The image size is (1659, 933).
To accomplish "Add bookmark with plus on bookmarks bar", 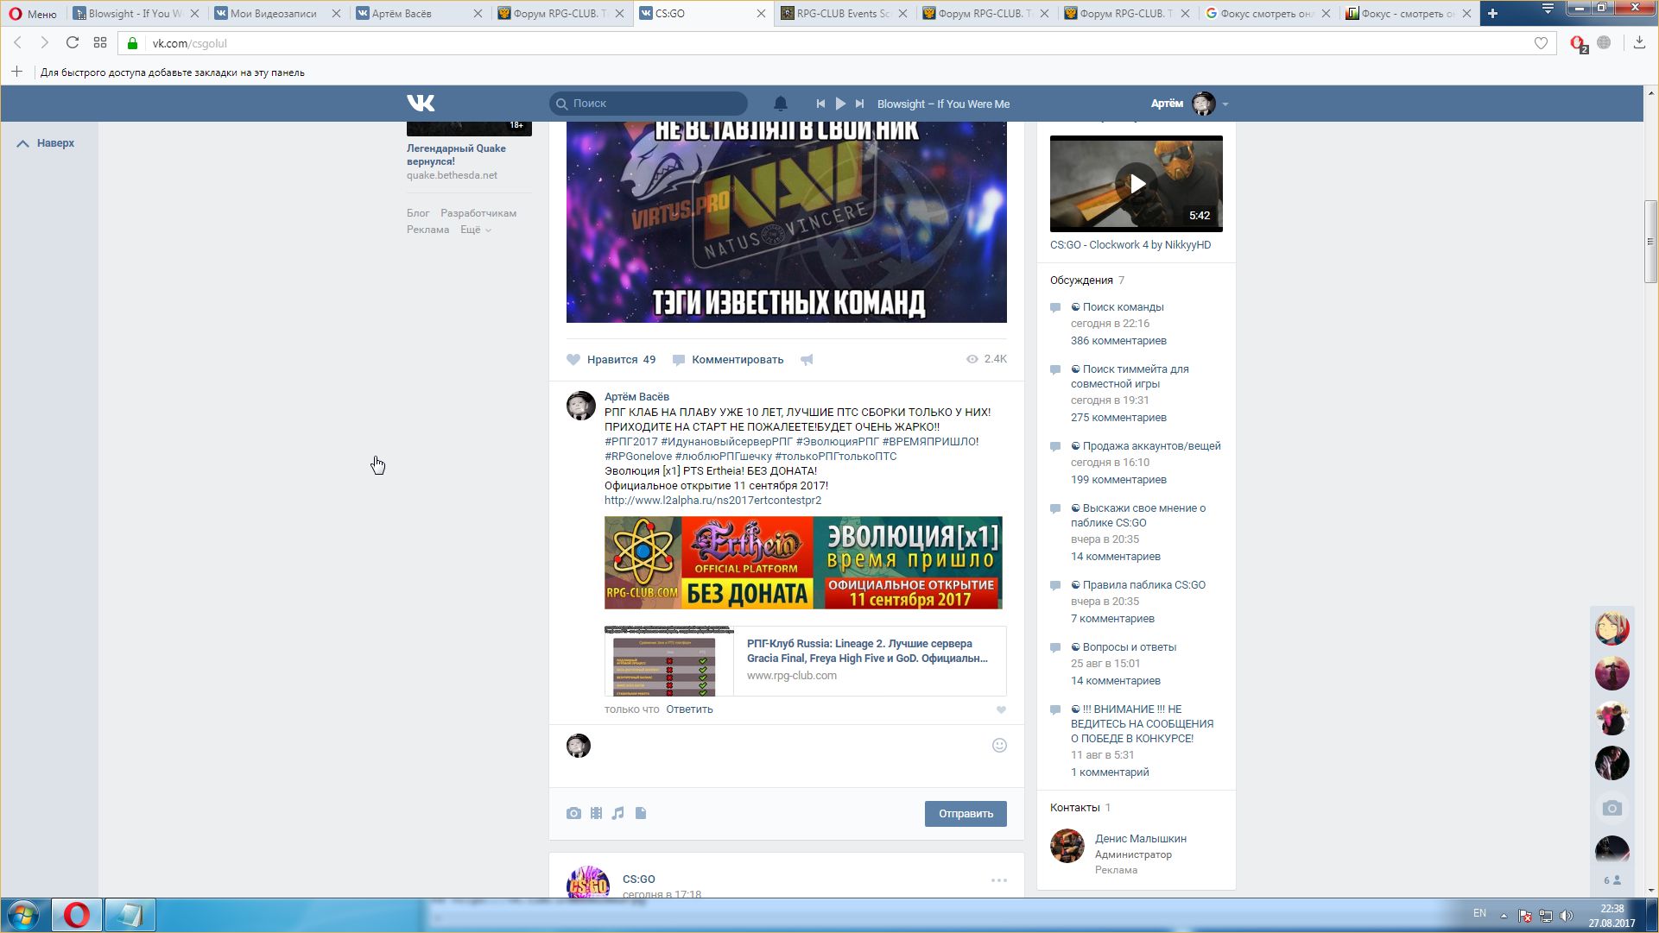I will point(16,72).
